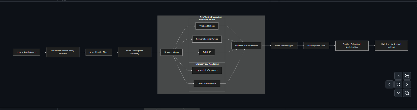Click the 'Network Controls' subgroup label
The height and width of the screenshot is (110, 417).
point(207,20)
